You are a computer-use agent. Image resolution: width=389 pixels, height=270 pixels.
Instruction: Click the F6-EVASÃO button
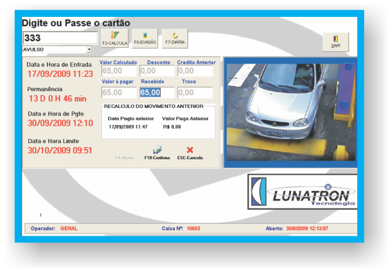[x=145, y=38]
